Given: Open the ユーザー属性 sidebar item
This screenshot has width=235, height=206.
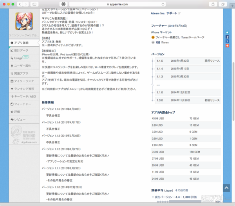Looking at the screenshot, I should [24, 66].
